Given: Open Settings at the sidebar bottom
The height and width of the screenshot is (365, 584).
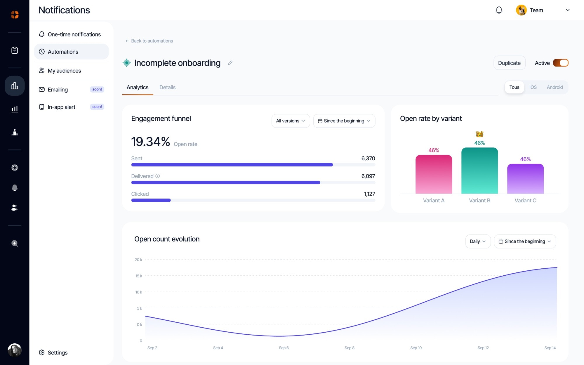Looking at the screenshot, I should click(x=53, y=352).
